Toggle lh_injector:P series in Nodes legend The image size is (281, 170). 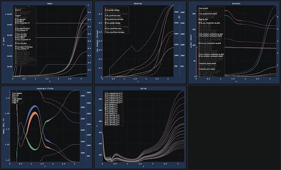click(22, 23)
